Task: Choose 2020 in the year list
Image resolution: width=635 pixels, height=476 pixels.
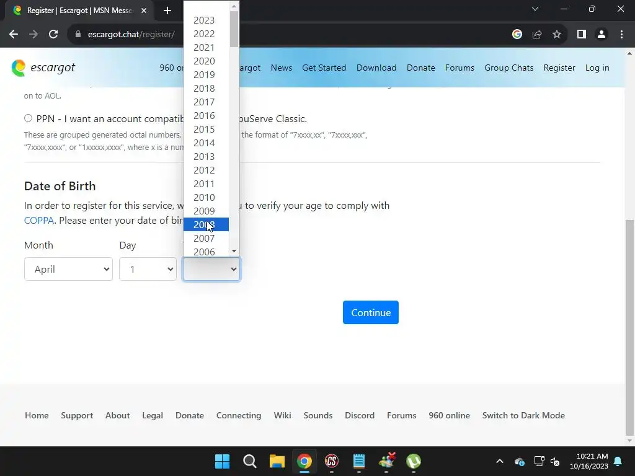Action: [206, 61]
